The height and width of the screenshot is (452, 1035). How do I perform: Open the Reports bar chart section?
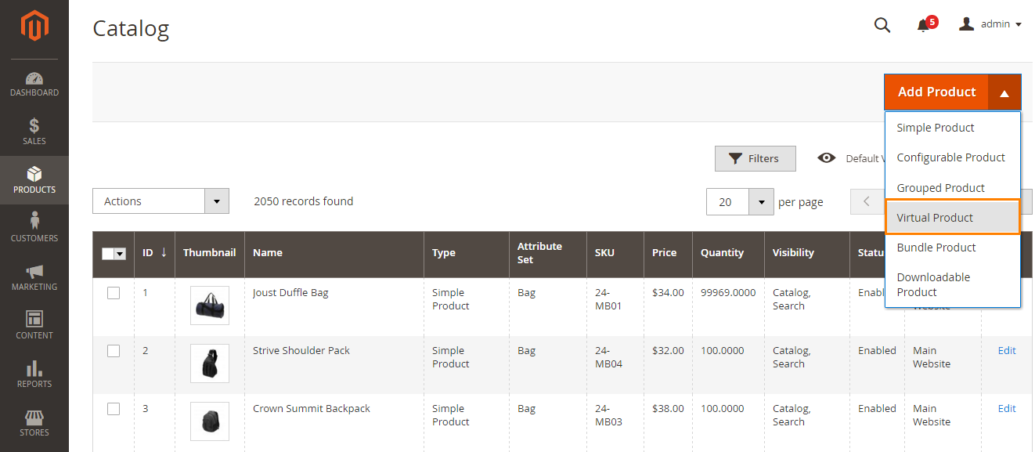(x=34, y=374)
